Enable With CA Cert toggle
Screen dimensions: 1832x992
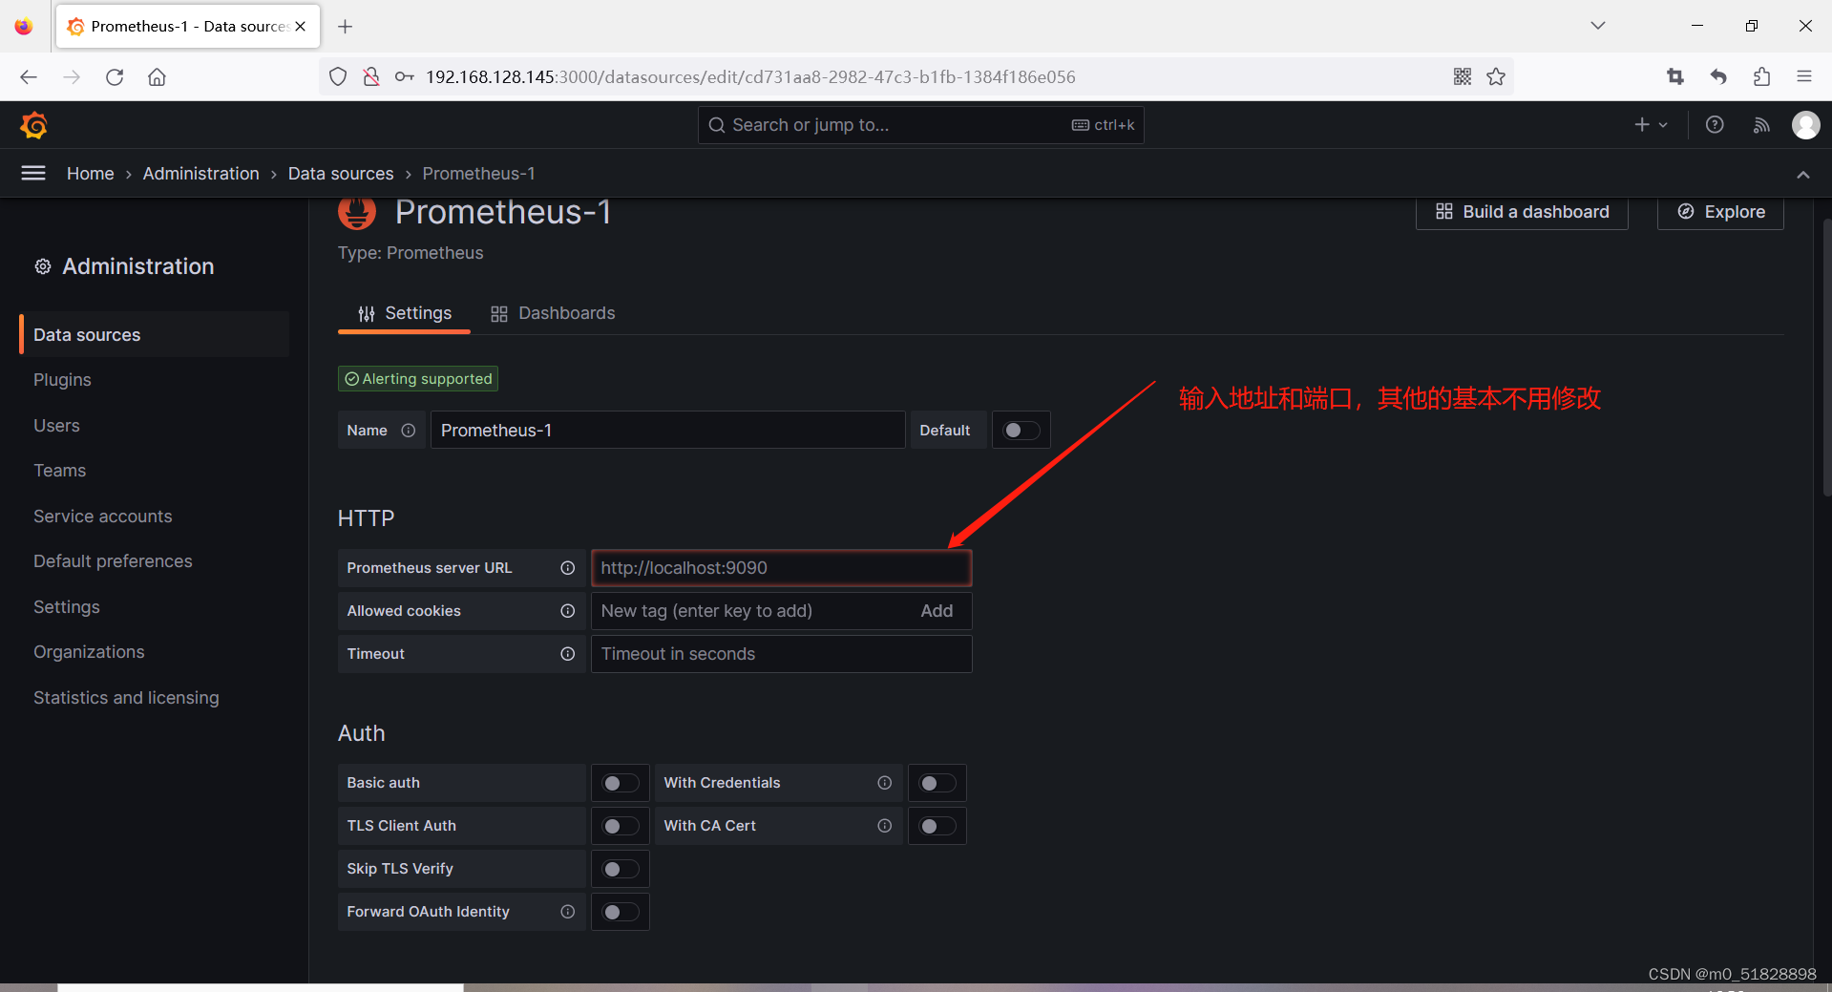click(x=937, y=826)
